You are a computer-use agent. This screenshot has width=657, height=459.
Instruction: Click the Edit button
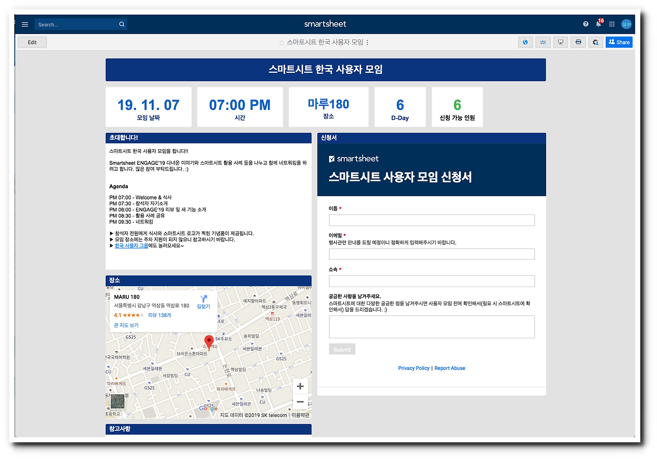pyautogui.click(x=32, y=42)
